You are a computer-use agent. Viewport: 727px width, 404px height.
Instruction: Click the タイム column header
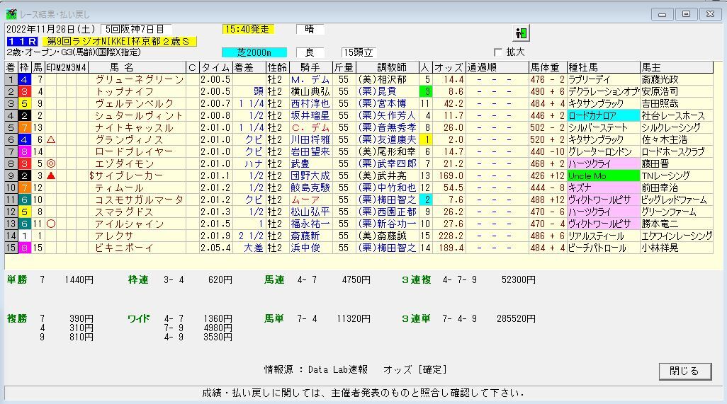point(216,67)
